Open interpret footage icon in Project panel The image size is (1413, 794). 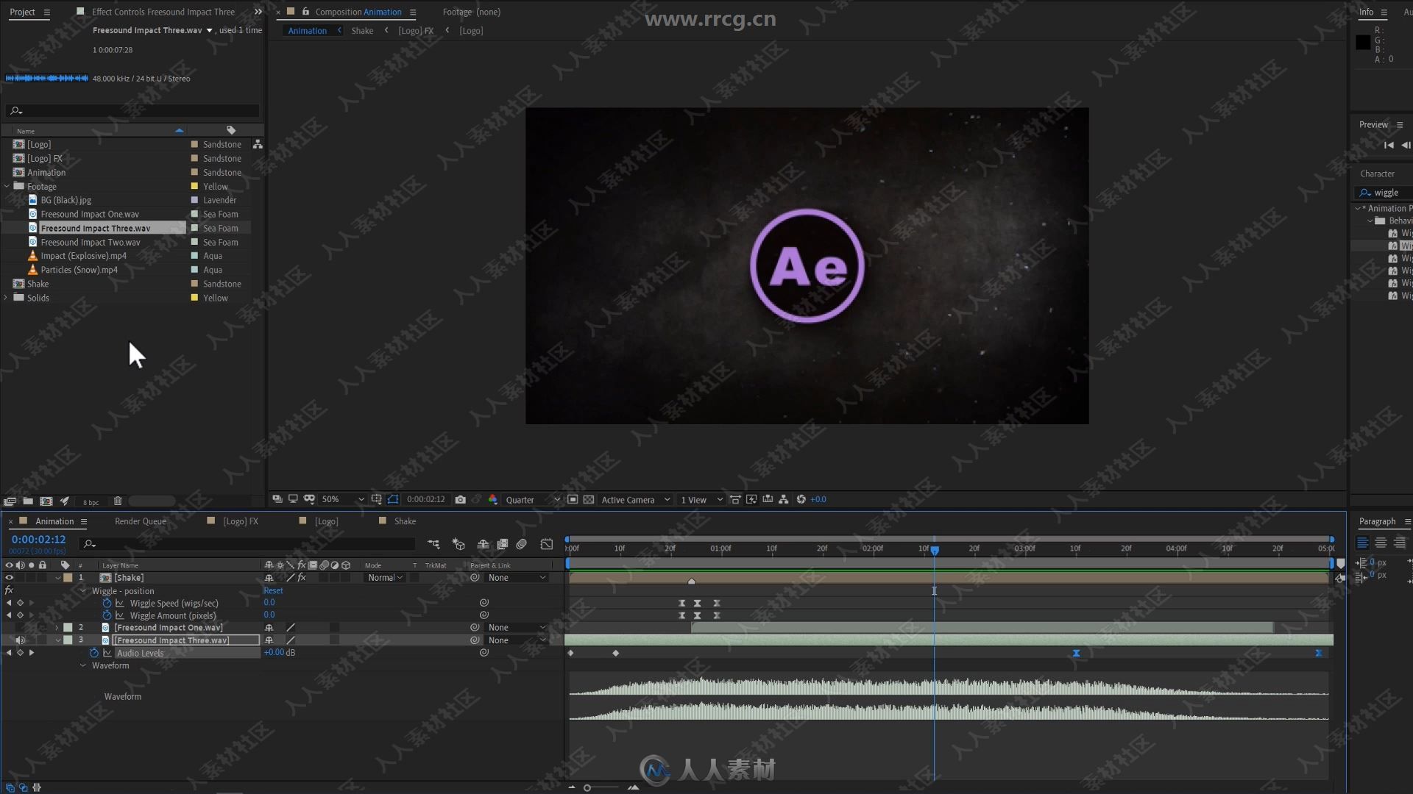(x=10, y=501)
